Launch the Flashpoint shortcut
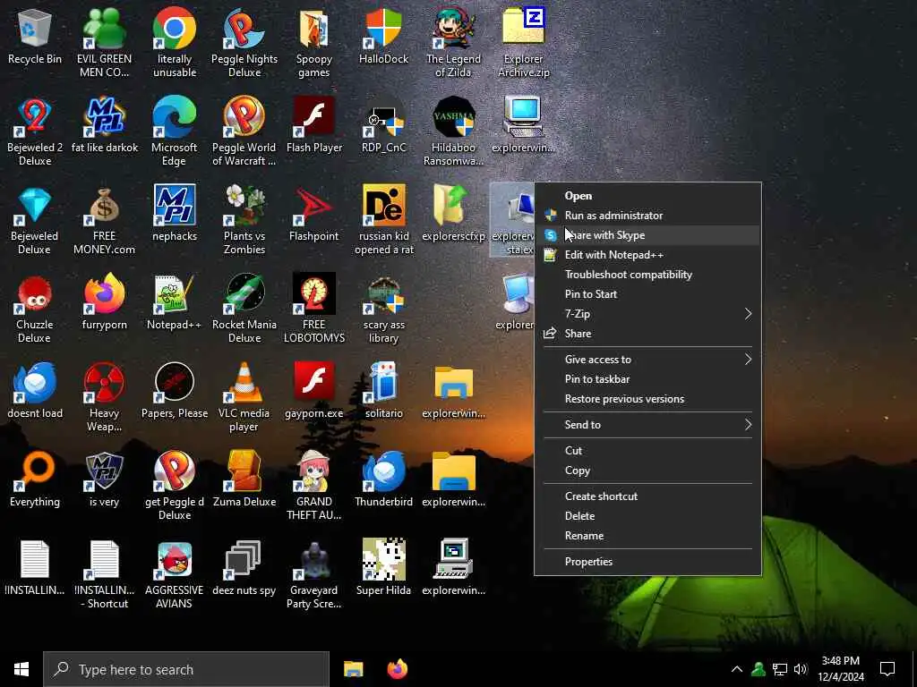 [x=314, y=214]
